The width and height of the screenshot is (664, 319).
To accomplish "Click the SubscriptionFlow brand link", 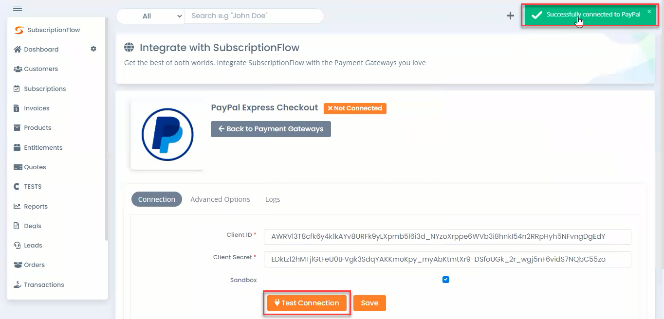I will pos(54,30).
